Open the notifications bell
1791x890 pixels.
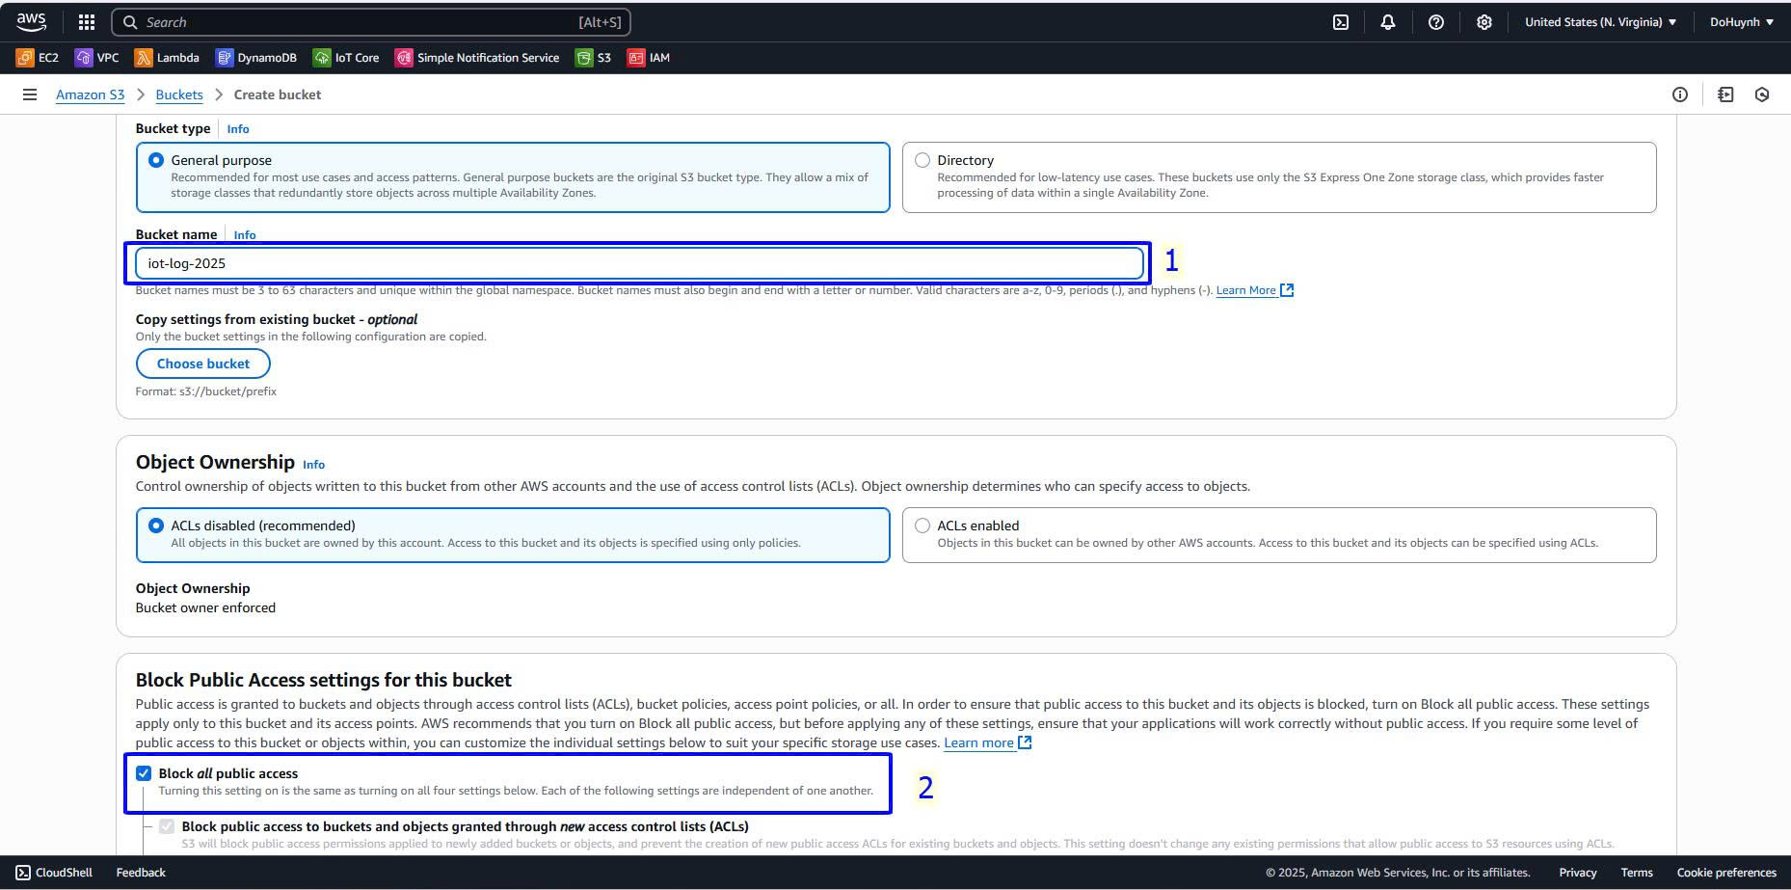click(x=1387, y=22)
